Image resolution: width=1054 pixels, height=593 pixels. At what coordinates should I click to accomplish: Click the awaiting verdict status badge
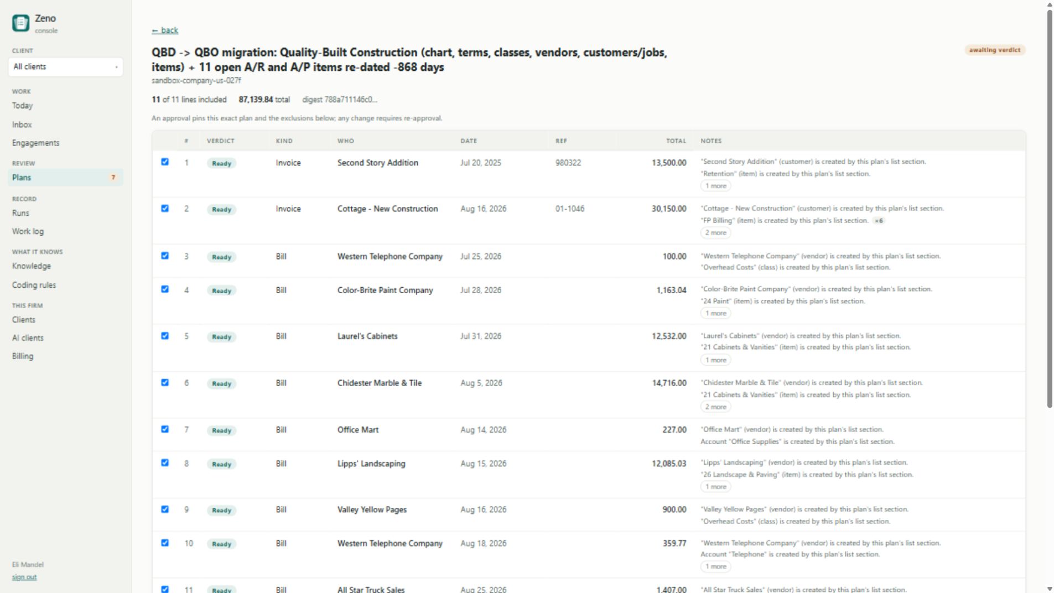(x=994, y=50)
